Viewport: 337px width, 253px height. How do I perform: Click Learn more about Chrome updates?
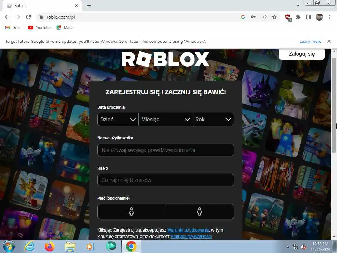310,41
